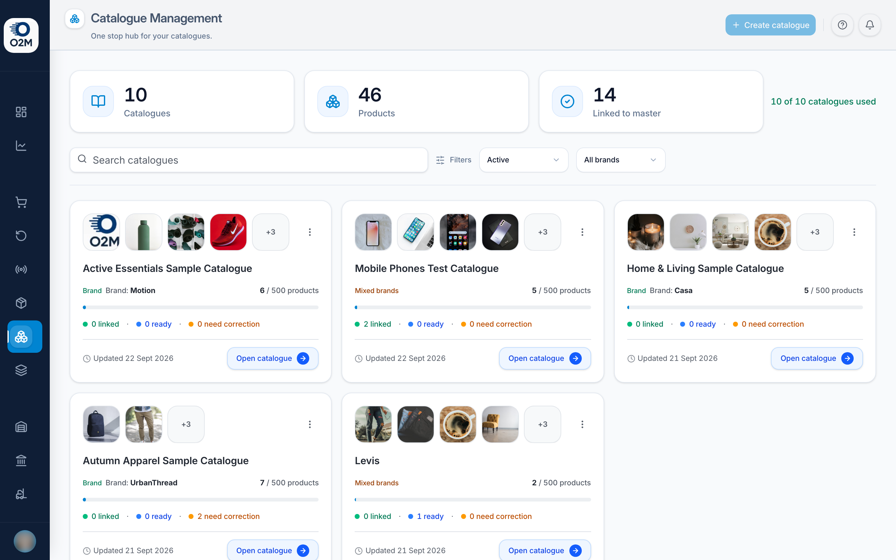Open three-dot menu on Mobile Phones card

pyautogui.click(x=582, y=232)
